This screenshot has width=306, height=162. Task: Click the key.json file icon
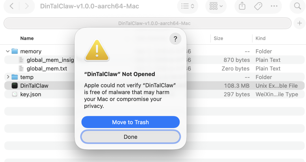pos(15,94)
